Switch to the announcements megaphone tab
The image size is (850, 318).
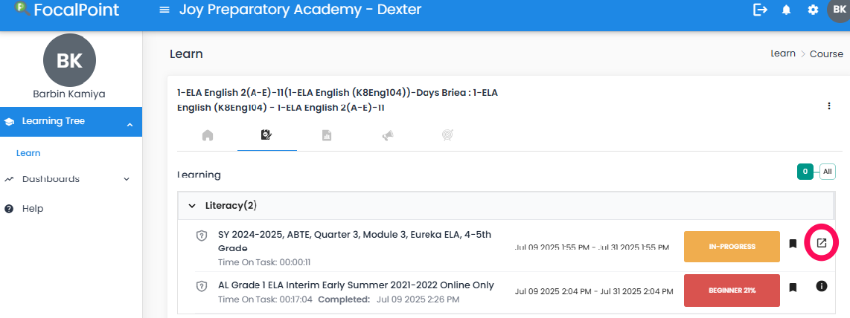pos(388,135)
